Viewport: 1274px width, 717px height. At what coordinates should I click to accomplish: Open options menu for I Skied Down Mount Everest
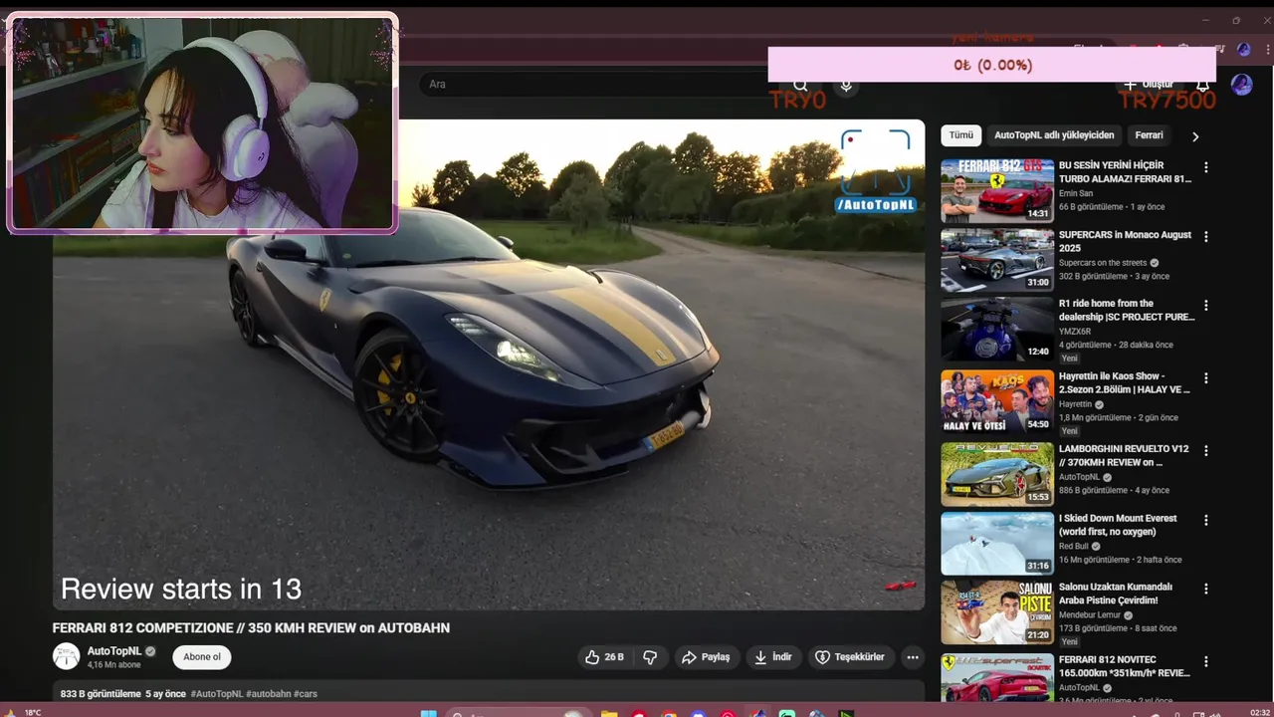point(1206,520)
